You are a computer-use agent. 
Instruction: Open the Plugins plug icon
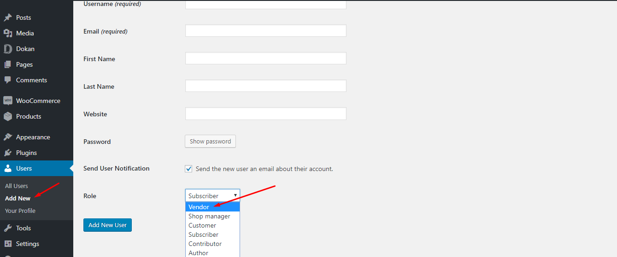[x=8, y=153]
